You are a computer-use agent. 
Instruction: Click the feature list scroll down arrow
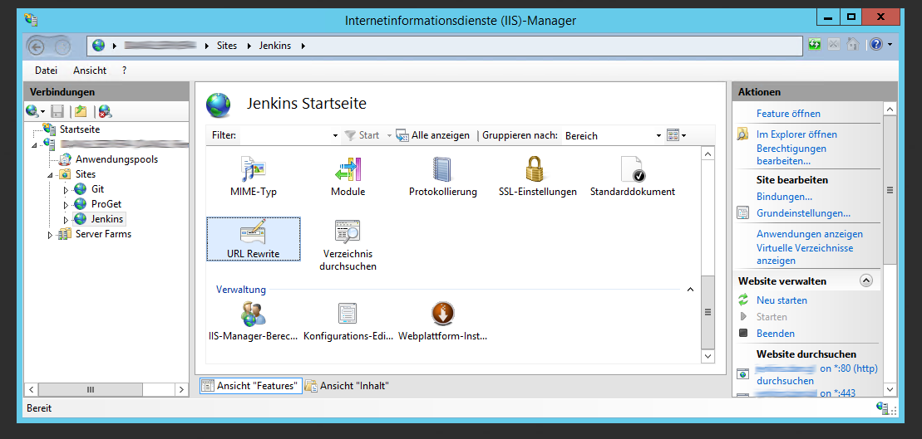(708, 356)
